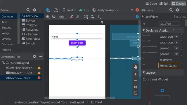Image resolution: width=187 pixels, height=105 pixels.
Task: Select Layouts palette category
Action: tap(6, 39)
